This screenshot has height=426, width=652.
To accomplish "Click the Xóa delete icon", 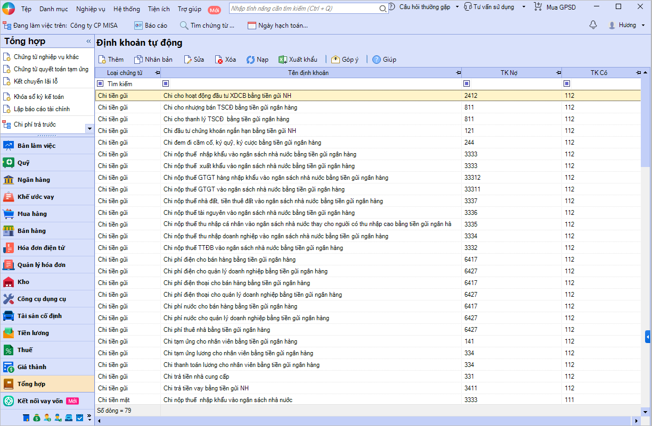I will (x=219, y=60).
